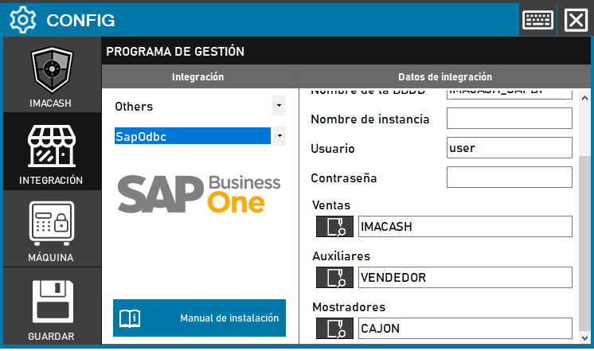
Task: Open Manual de instalación
Action: tap(199, 318)
